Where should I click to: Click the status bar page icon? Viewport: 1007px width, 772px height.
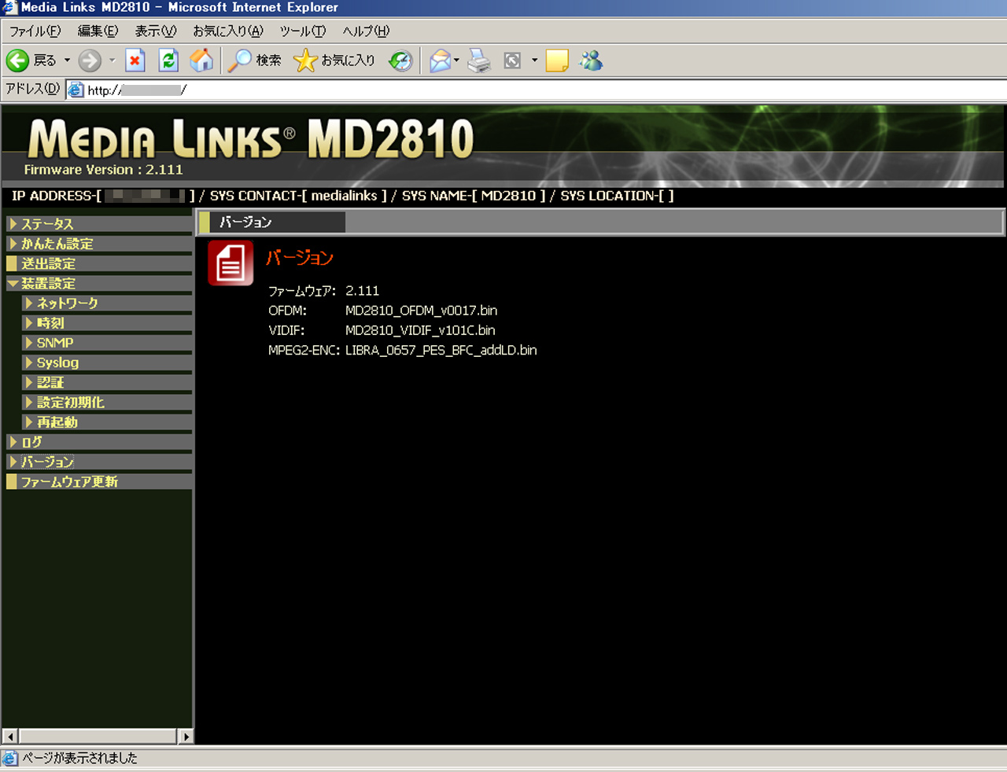(9, 759)
